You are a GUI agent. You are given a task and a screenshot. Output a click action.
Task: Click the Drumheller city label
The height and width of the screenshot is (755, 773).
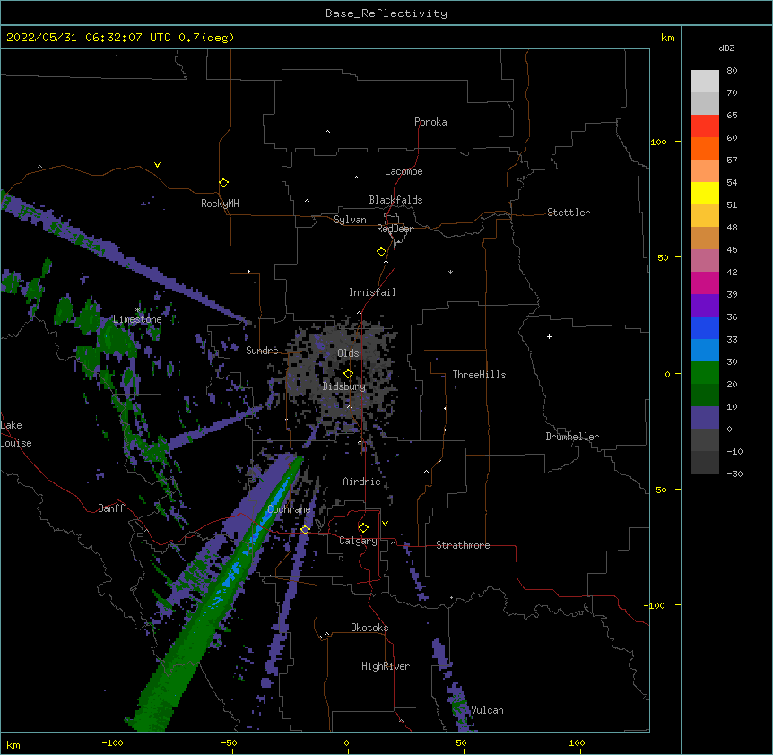tap(572, 437)
